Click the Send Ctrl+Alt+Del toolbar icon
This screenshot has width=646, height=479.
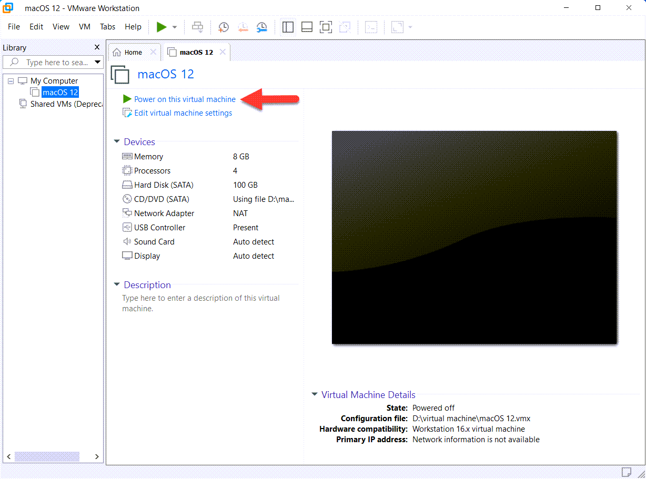tap(198, 27)
